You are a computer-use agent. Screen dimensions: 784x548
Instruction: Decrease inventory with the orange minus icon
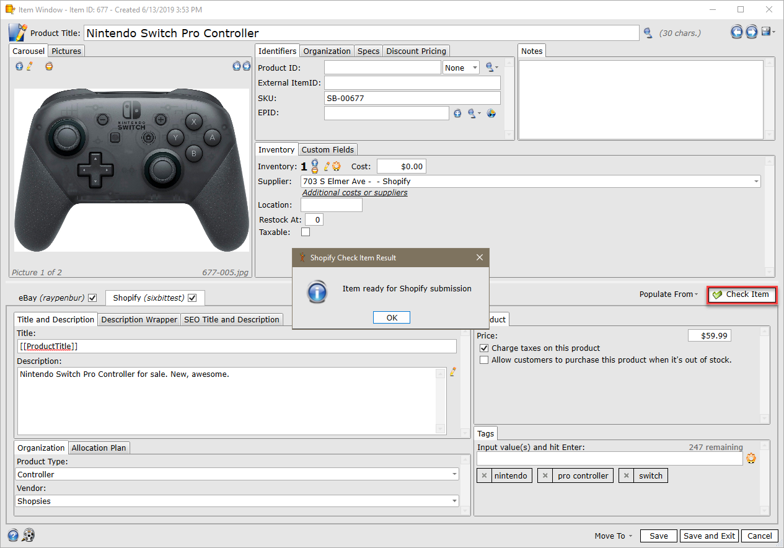(315, 170)
